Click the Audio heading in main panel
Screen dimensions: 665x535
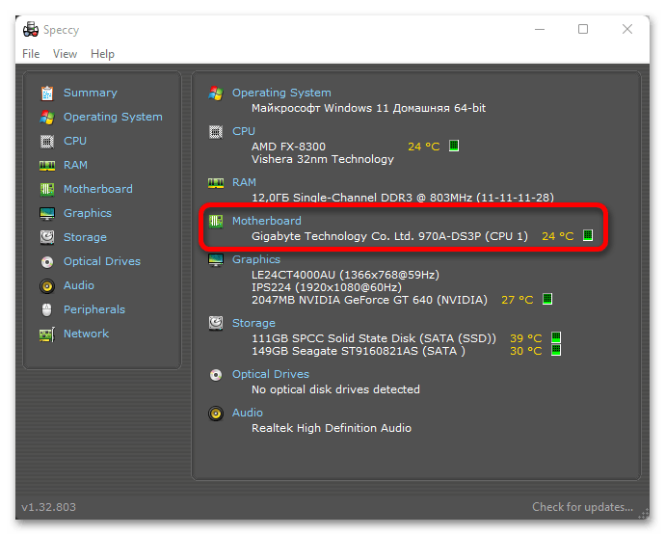248,413
